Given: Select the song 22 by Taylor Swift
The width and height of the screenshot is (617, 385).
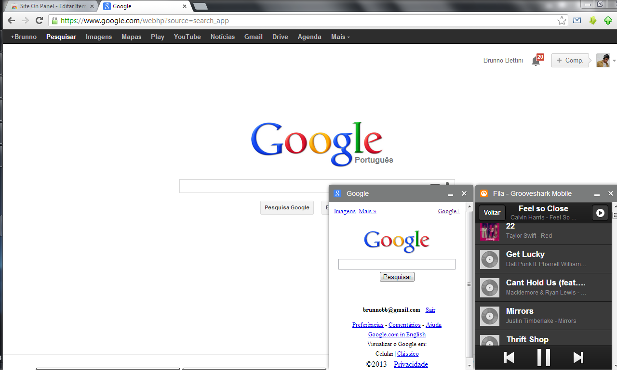Looking at the screenshot, I should click(x=543, y=234).
